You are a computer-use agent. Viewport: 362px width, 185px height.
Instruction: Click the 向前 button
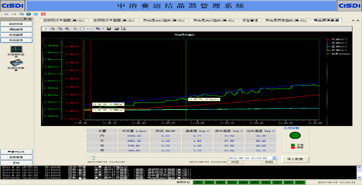(269, 162)
